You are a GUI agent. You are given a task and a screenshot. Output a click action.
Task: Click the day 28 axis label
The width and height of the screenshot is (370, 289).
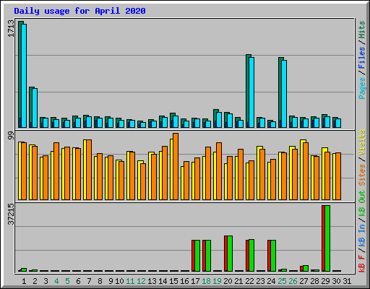point(314,281)
